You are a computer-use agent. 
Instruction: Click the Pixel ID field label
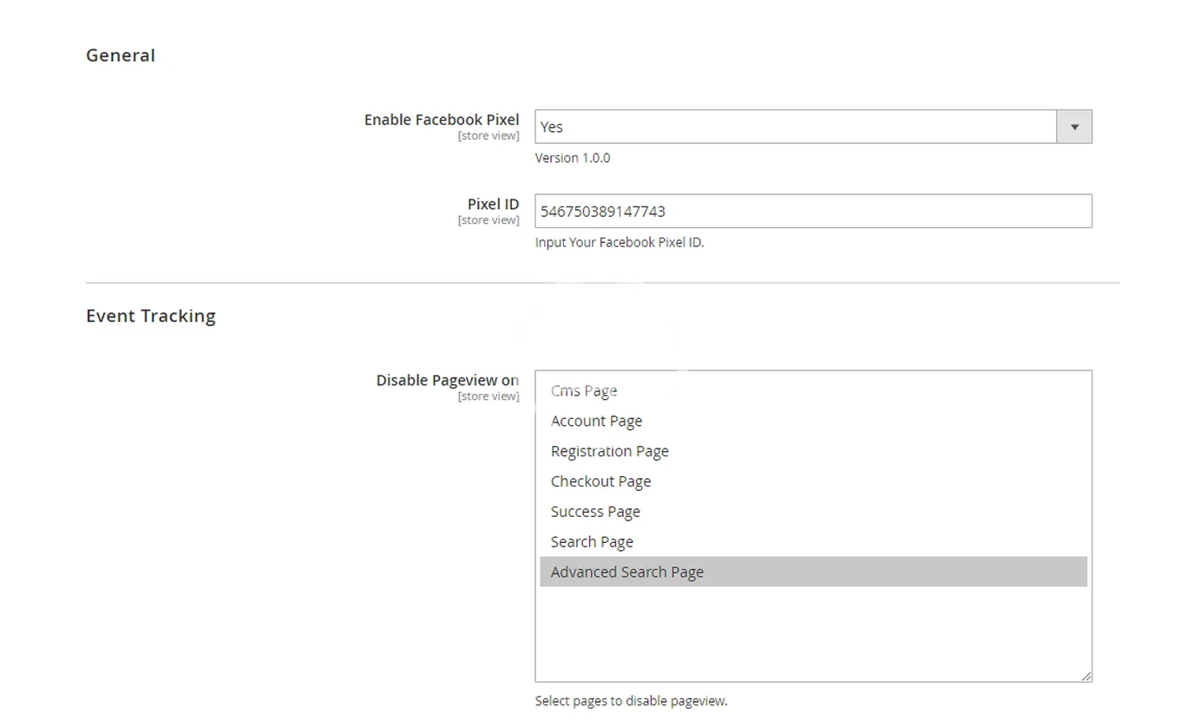[x=493, y=204]
